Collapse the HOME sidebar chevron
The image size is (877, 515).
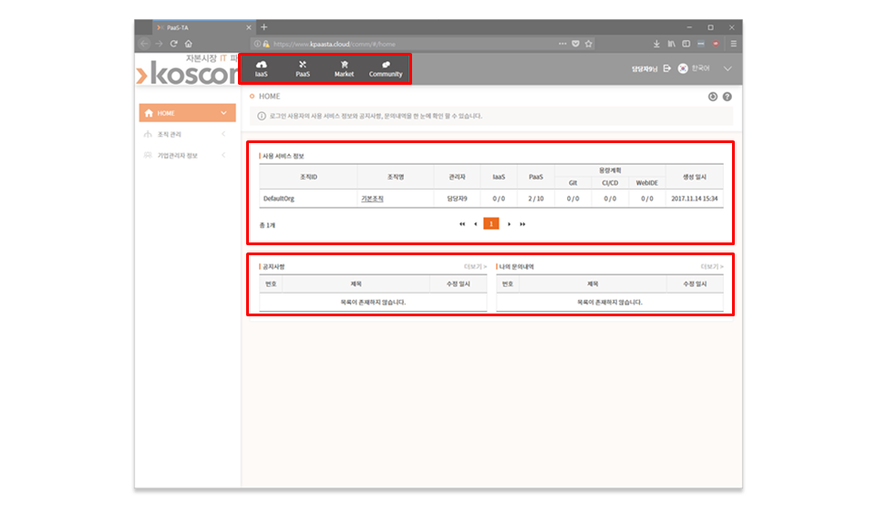[x=223, y=113]
